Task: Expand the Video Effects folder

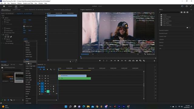Action: 159,23
